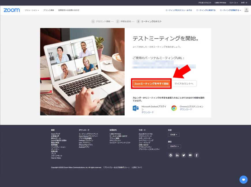251x187 pixels.
Task: Open the フィードバック footer link
Action: [x=144, y=143]
